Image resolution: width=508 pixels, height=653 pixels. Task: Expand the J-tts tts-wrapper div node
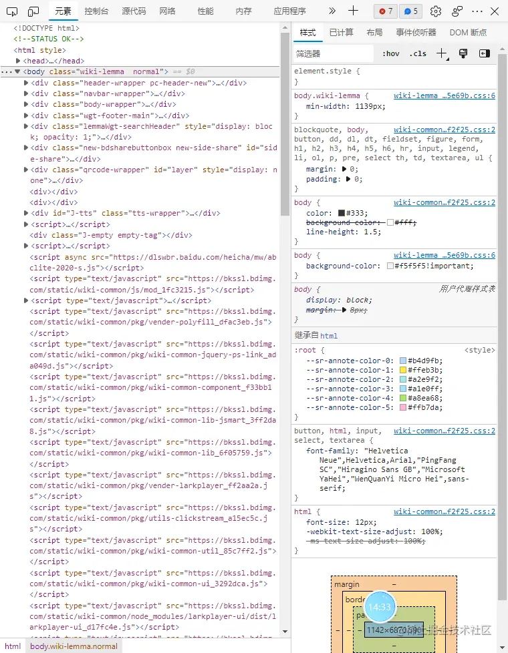point(26,213)
